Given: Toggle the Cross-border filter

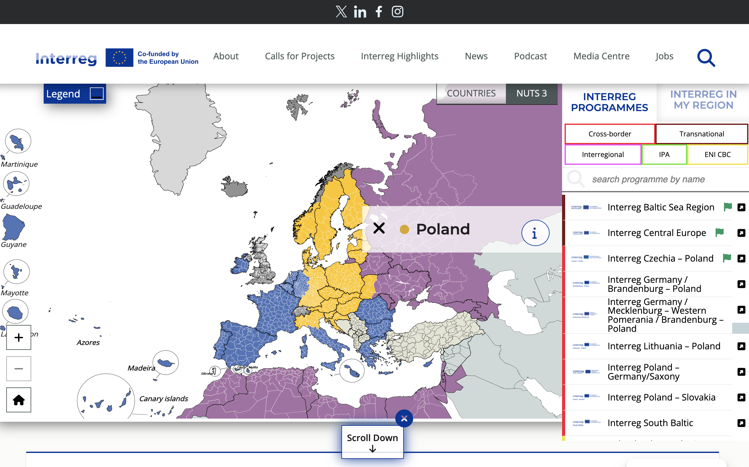Looking at the screenshot, I should coord(610,134).
